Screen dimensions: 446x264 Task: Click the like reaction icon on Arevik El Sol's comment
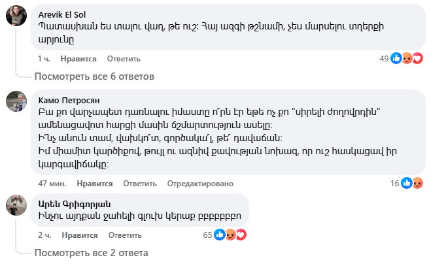396,58
